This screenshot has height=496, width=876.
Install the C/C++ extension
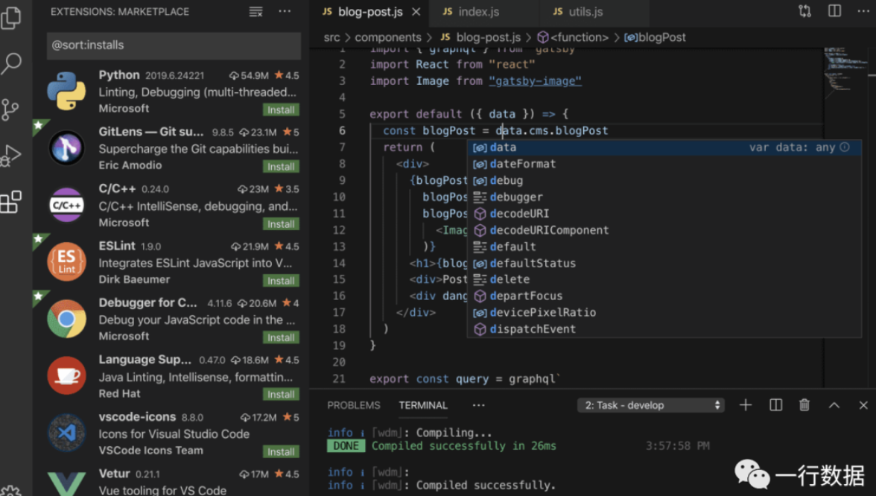pos(281,223)
